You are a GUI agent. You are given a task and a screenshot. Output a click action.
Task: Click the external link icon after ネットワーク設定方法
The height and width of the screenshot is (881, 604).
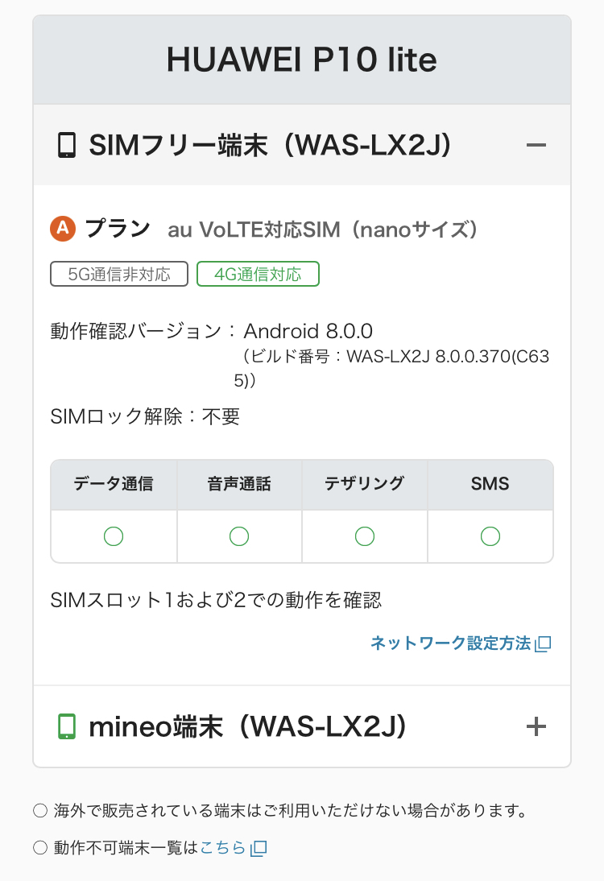point(544,643)
